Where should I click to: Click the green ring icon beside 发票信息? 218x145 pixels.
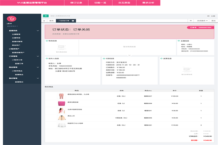161,58
